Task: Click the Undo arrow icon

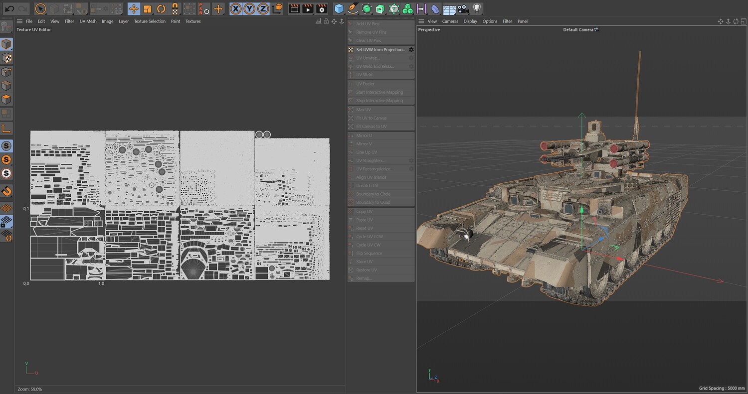Action: click(x=9, y=8)
